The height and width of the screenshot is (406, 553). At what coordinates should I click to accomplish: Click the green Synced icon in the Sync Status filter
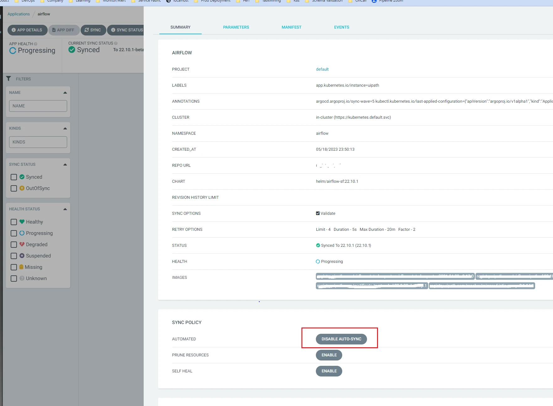(x=22, y=177)
